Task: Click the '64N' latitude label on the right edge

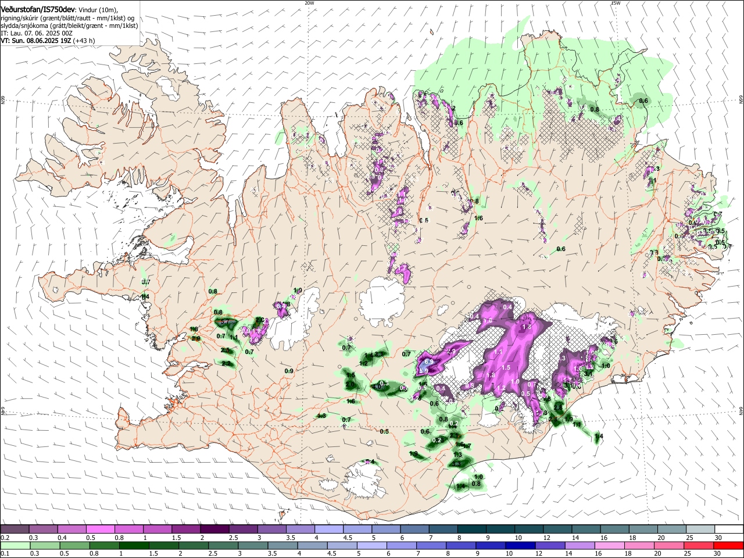Action: [x=741, y=410]
